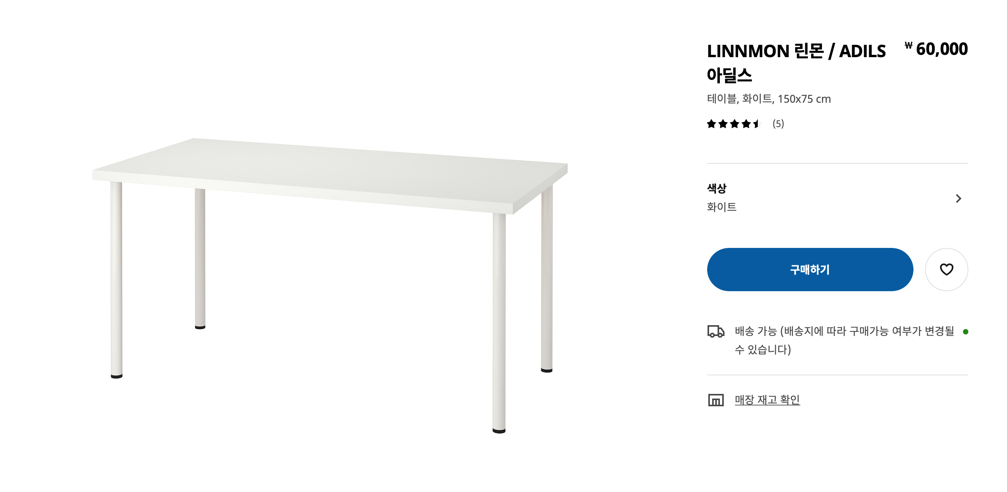Click the LINNMON 린몬 / ADILS product title
1007x492 pixels.
(x=796, y=51)
